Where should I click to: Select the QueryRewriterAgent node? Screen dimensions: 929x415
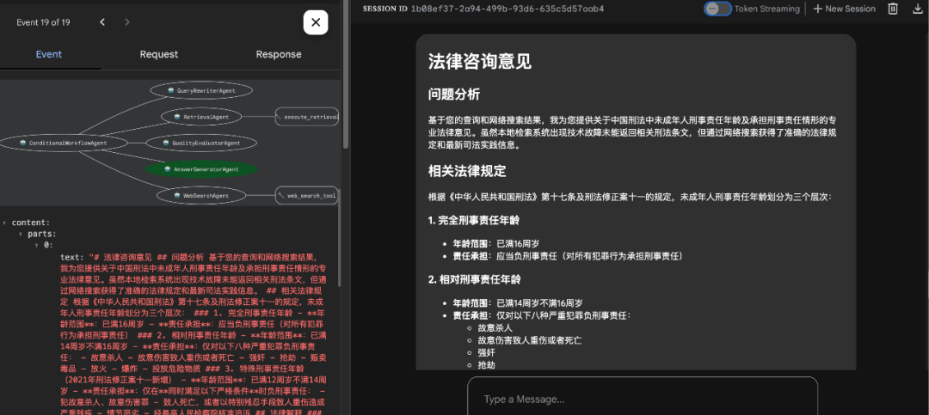click(201, 90)
